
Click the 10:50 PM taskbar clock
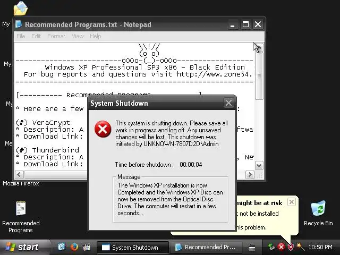[x=320, y=247]
